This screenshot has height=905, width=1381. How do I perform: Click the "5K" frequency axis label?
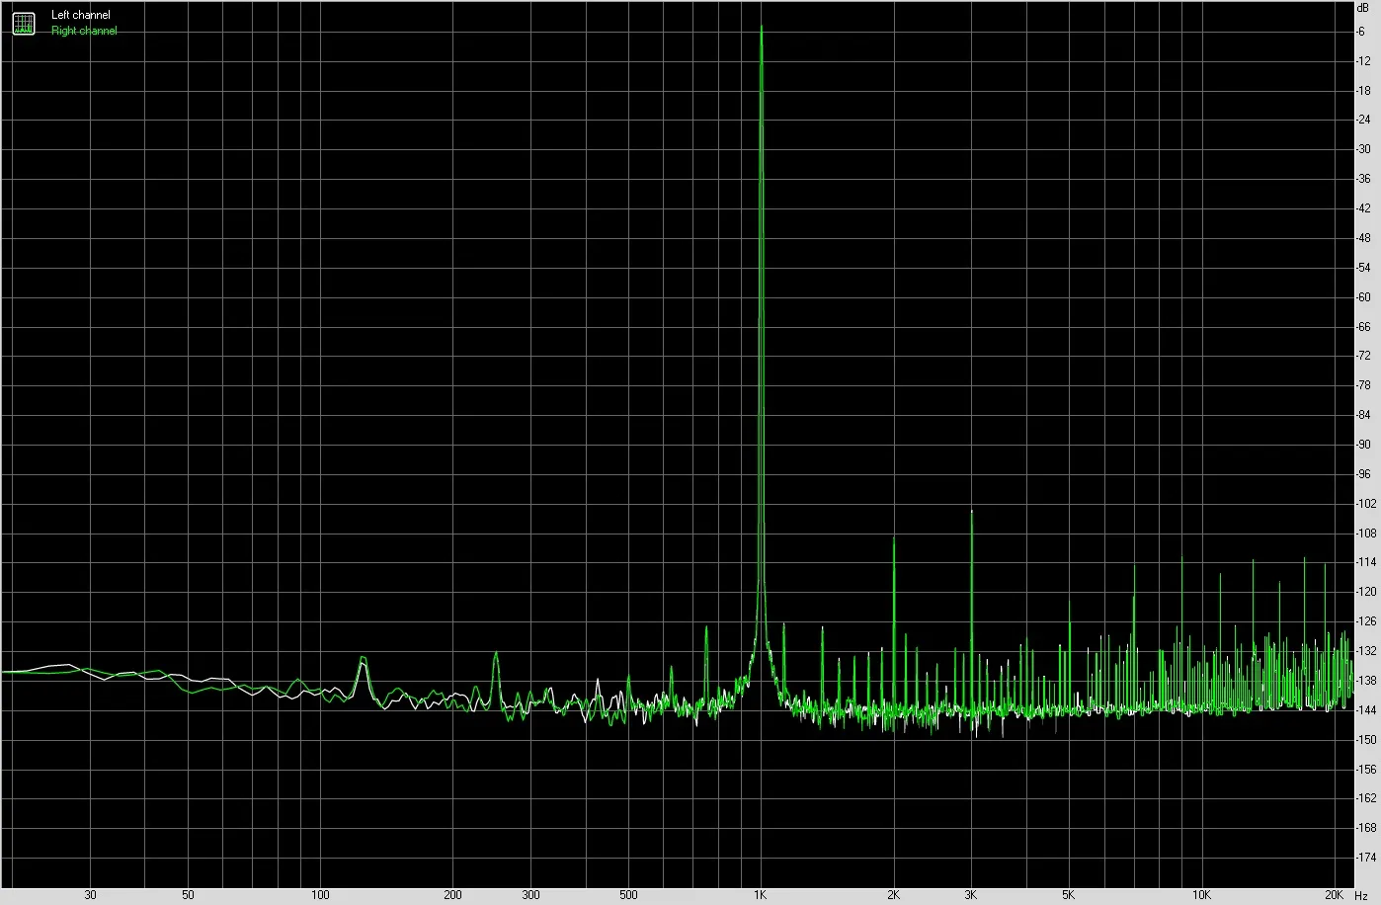coord(1069,895)
